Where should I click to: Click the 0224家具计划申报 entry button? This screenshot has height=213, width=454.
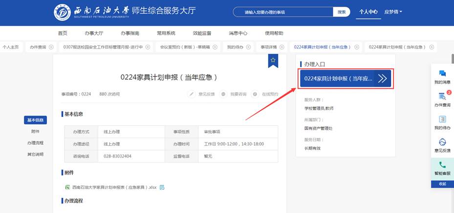pyautogui.click(x=346, y=78)
